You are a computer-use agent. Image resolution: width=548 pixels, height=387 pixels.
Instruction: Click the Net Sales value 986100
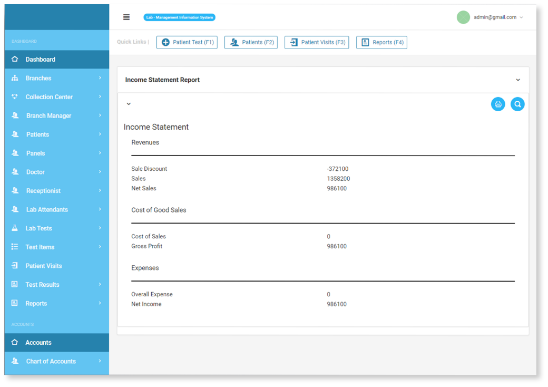pyautogui.click(x=337, y=188)
